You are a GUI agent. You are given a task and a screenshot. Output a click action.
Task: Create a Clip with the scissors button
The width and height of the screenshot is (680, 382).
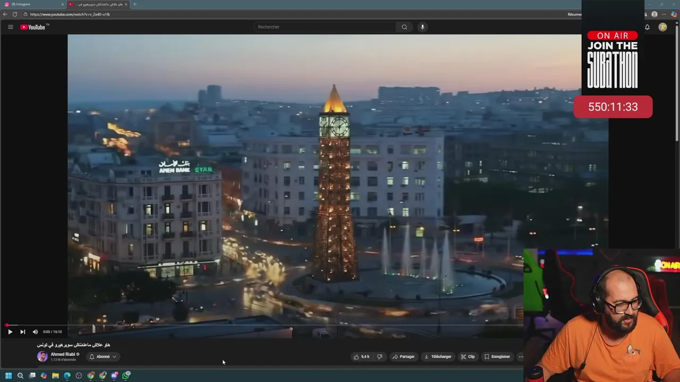468,357
